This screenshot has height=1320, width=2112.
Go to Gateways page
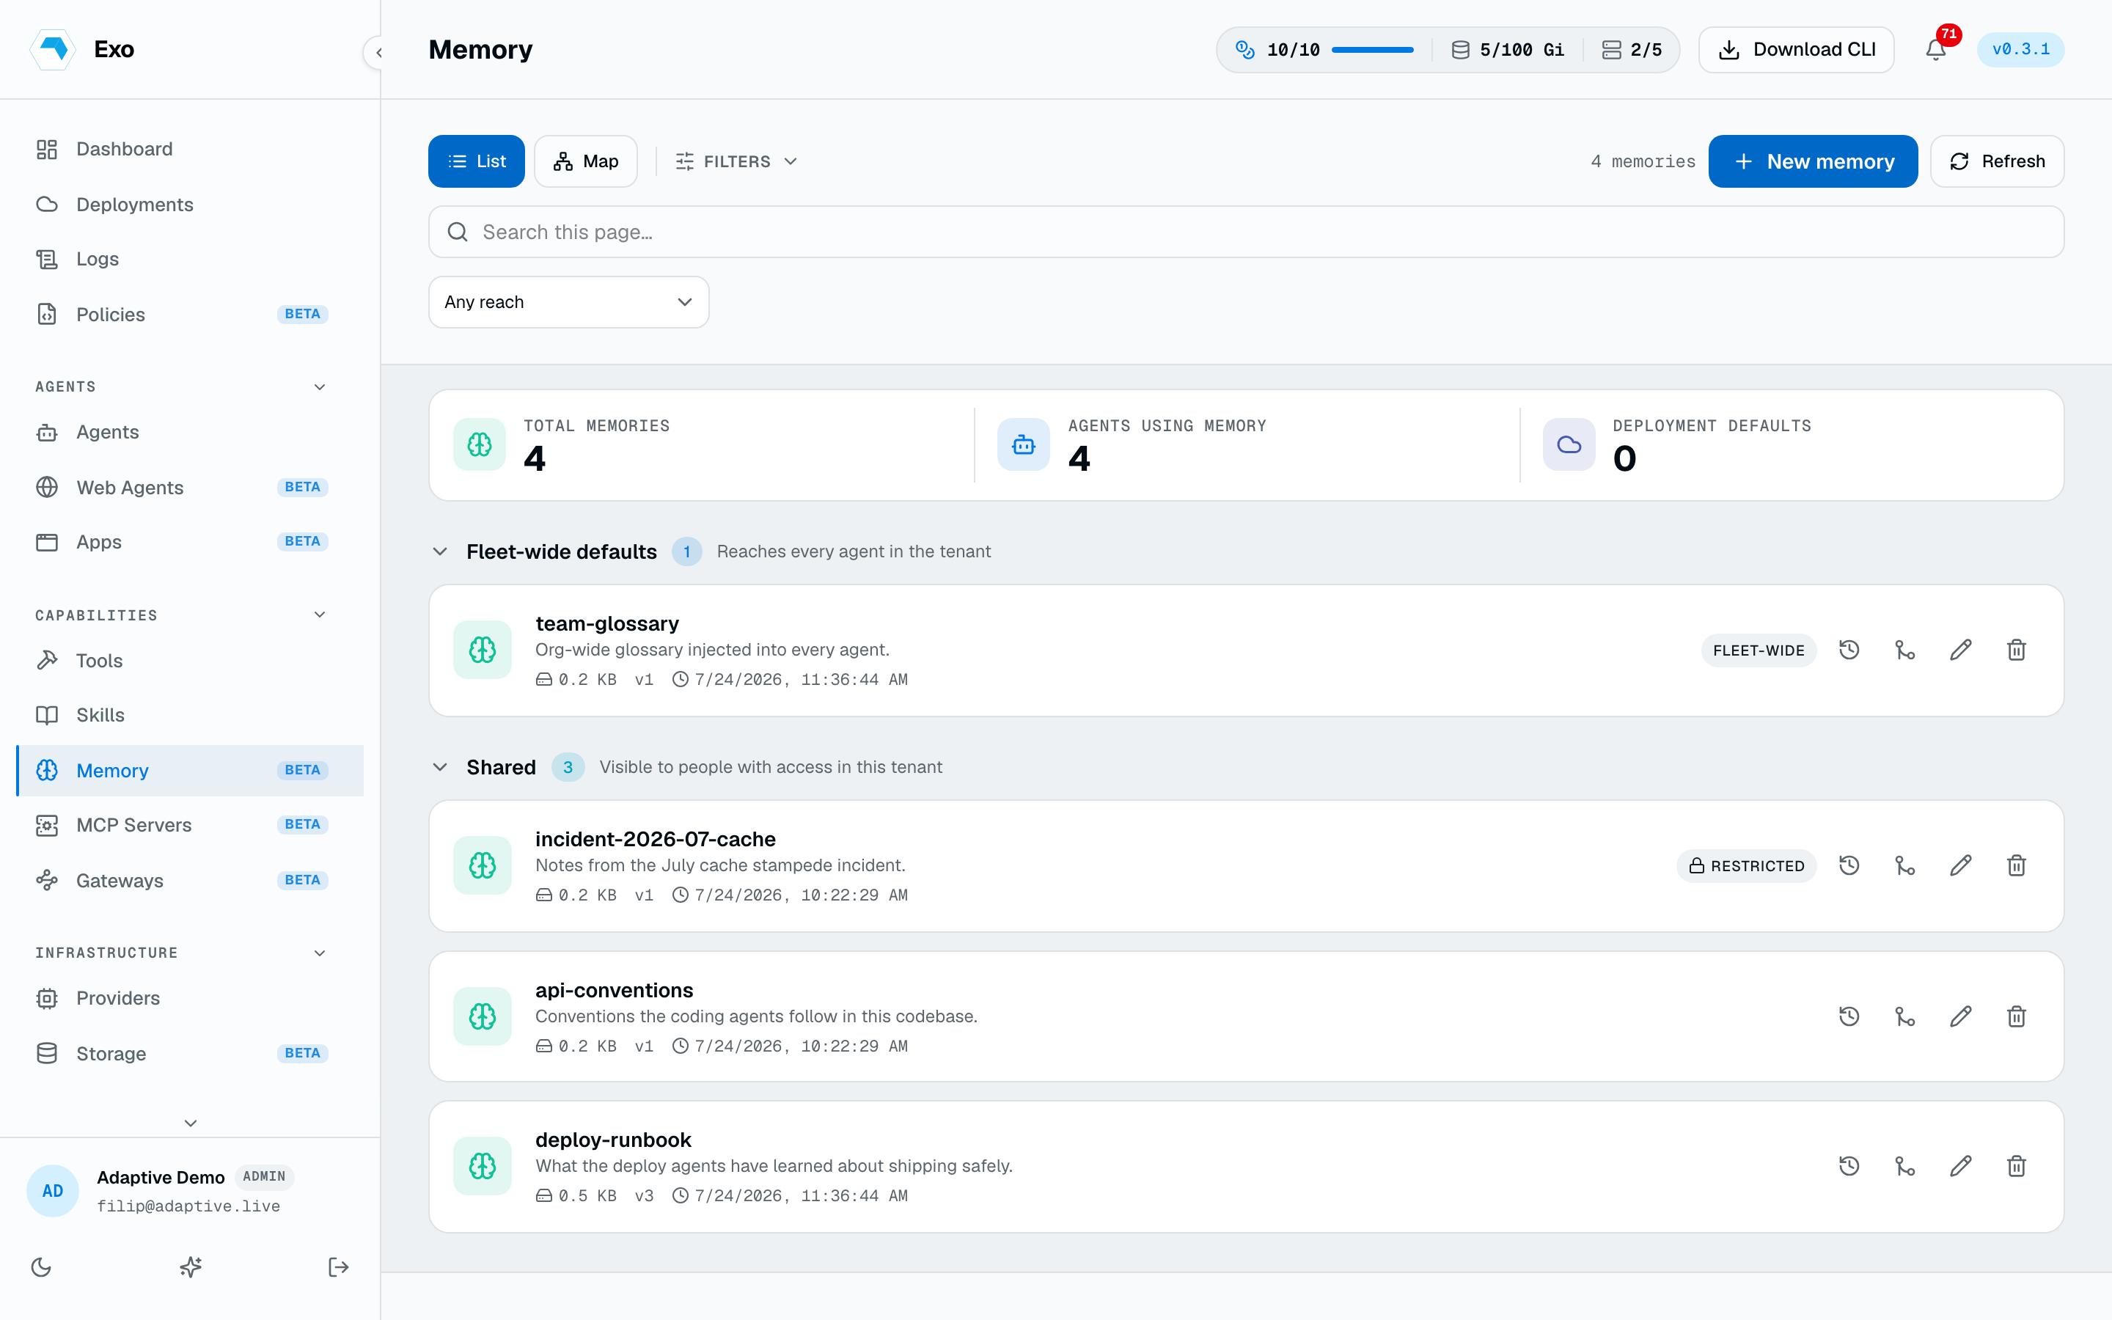(190, 880)
